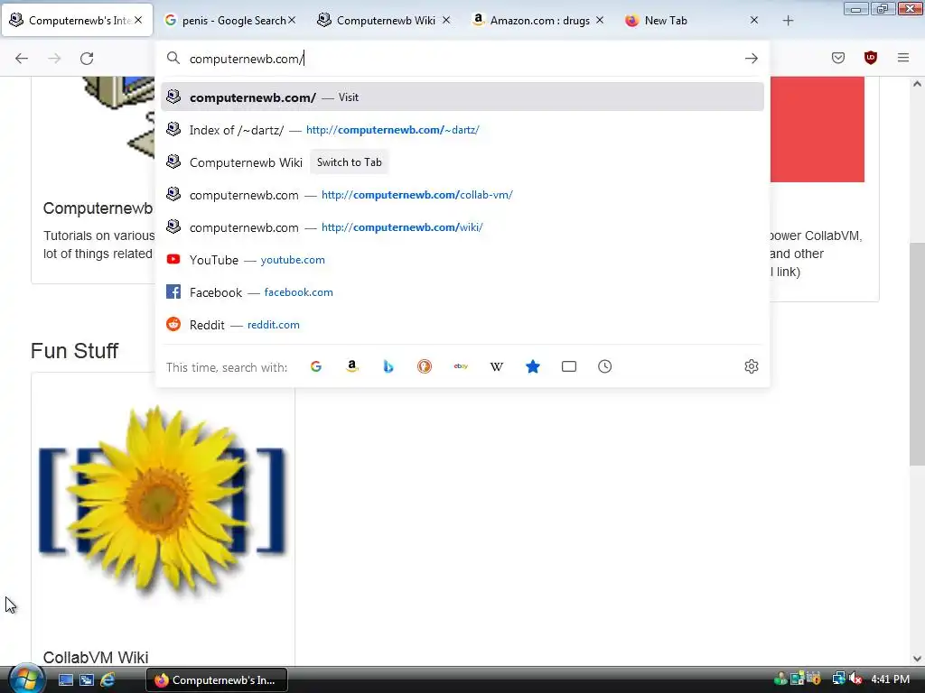Open the computernewb.com/wiki/ suggestion
This screenshot has height=693, width=925.
(462, 226)
